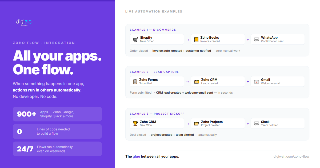Click the 'EXAMPLE 1 — E-COMMERCE' heading
This screenshot has width=320, height=168.
point(153,30)
